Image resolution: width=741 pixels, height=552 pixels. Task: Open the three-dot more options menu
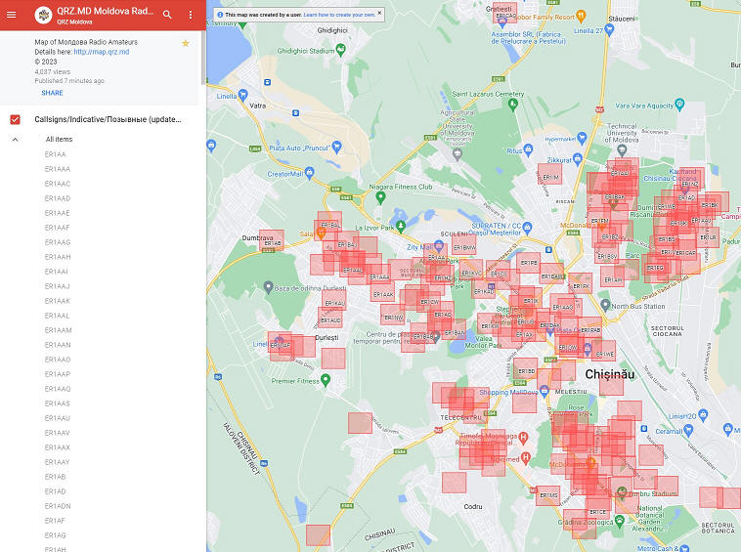190,15
